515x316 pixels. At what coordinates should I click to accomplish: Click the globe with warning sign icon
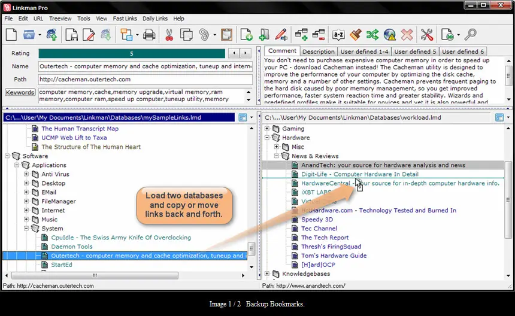tap(389, 35)
